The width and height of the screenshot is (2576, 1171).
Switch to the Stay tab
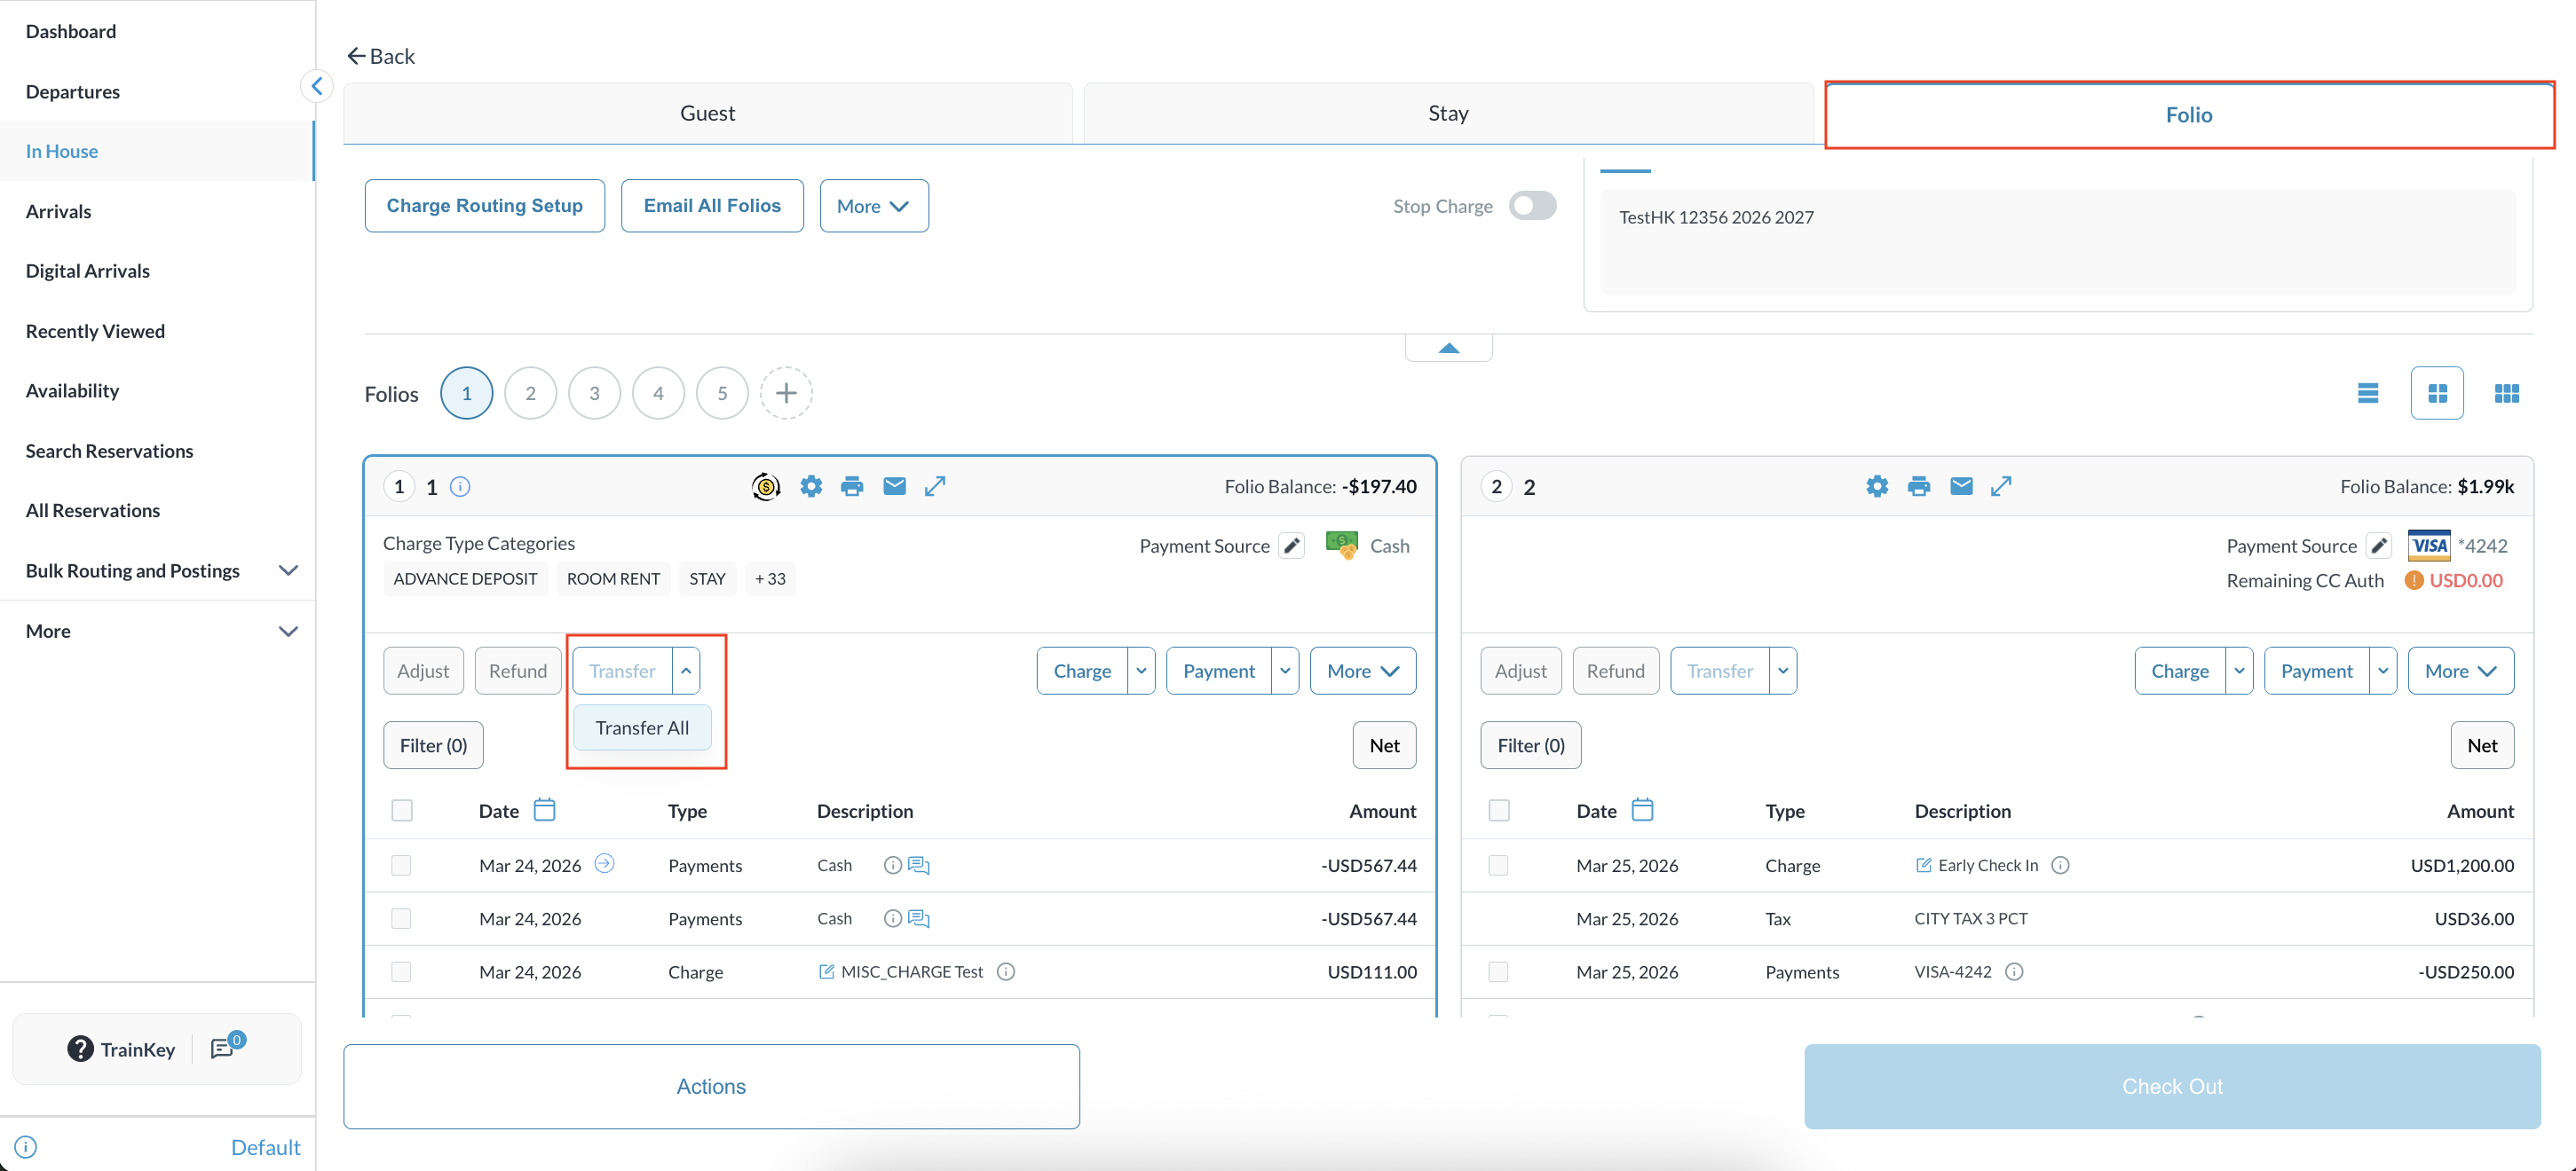click(x=1447, y=113)
